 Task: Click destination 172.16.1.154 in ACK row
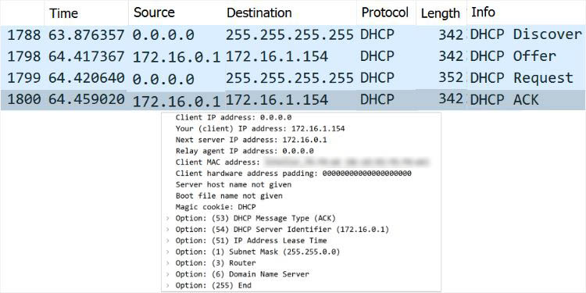[x=277, y=100]
